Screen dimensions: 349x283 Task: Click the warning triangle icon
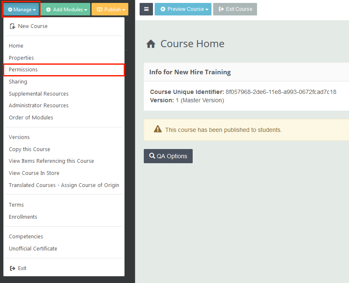(x=158, y=129)
